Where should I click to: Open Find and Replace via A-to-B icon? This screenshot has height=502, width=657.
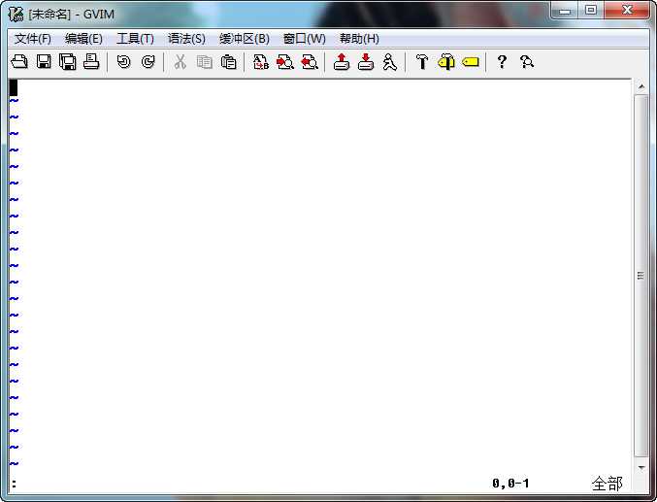pyautogui.click(x=261, y=62)
